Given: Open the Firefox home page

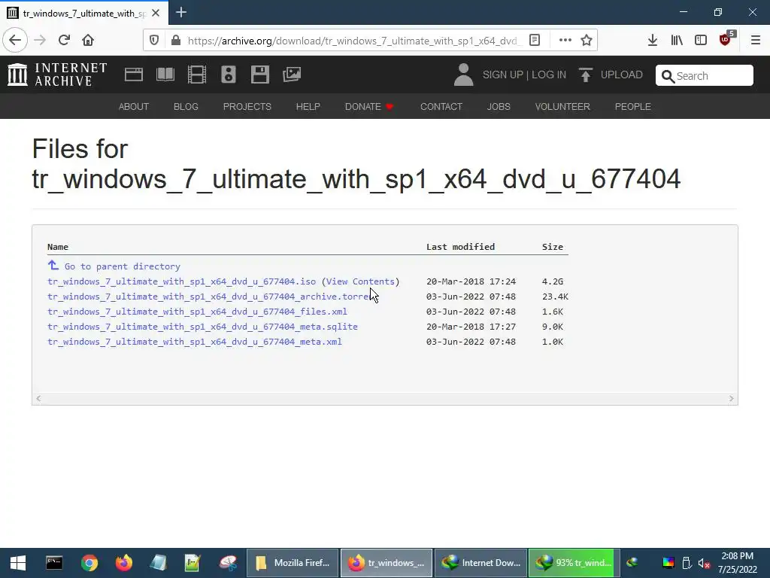Looking at the screenshot, I should coord(88,41).
